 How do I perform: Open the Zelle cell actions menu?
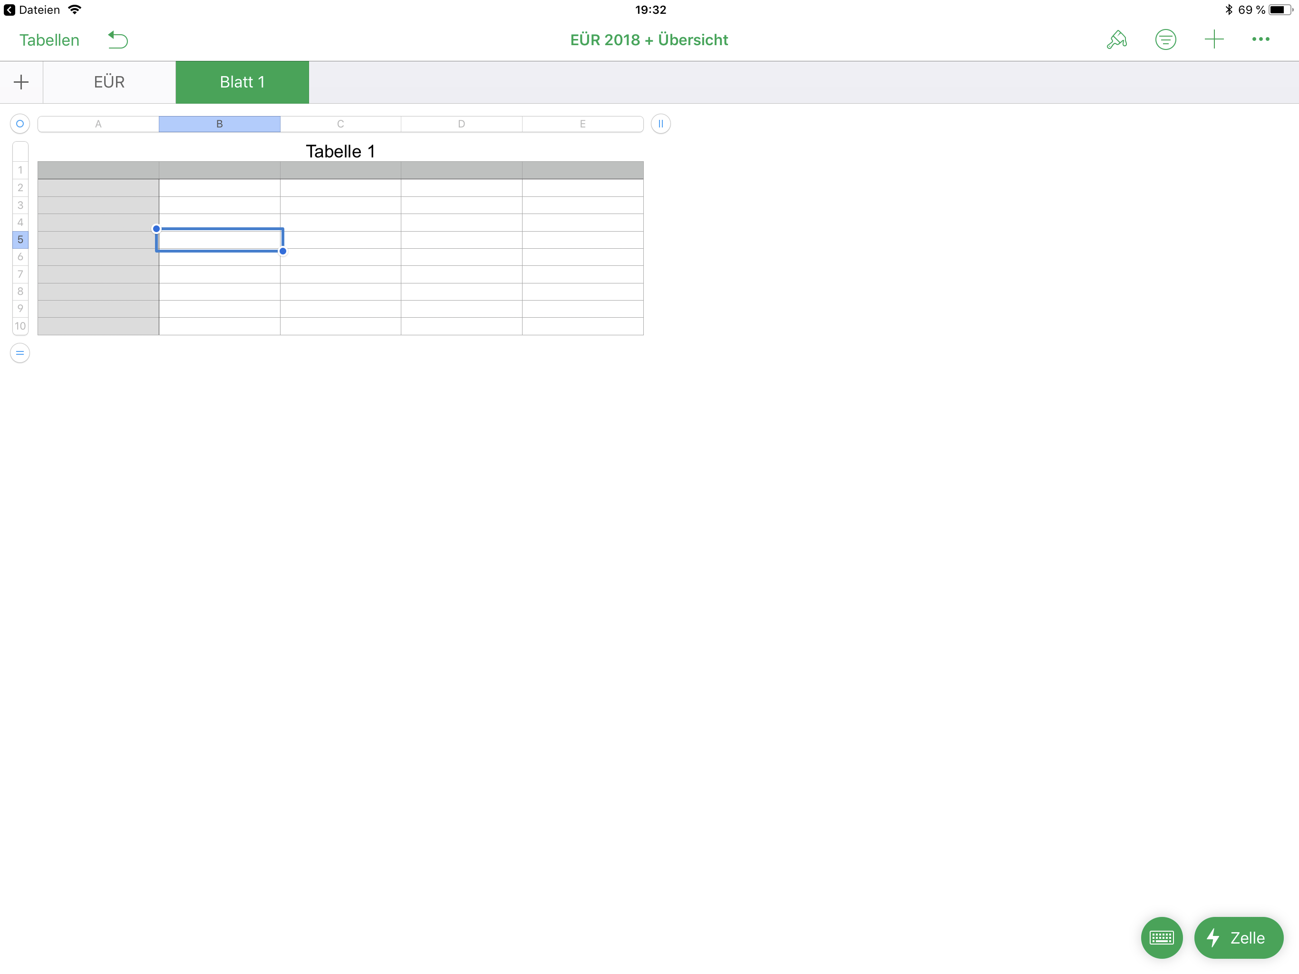[x=1238, y=937]
